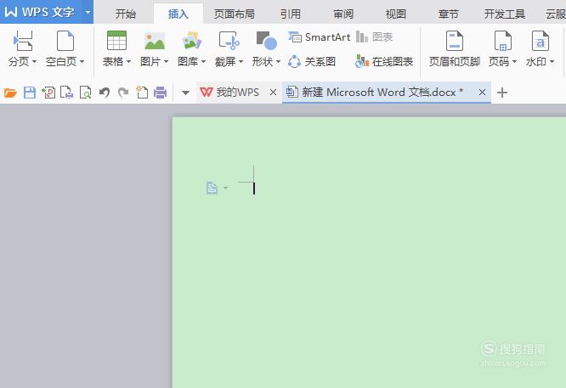Open the 章节 ribbon tab

[449, 14]
